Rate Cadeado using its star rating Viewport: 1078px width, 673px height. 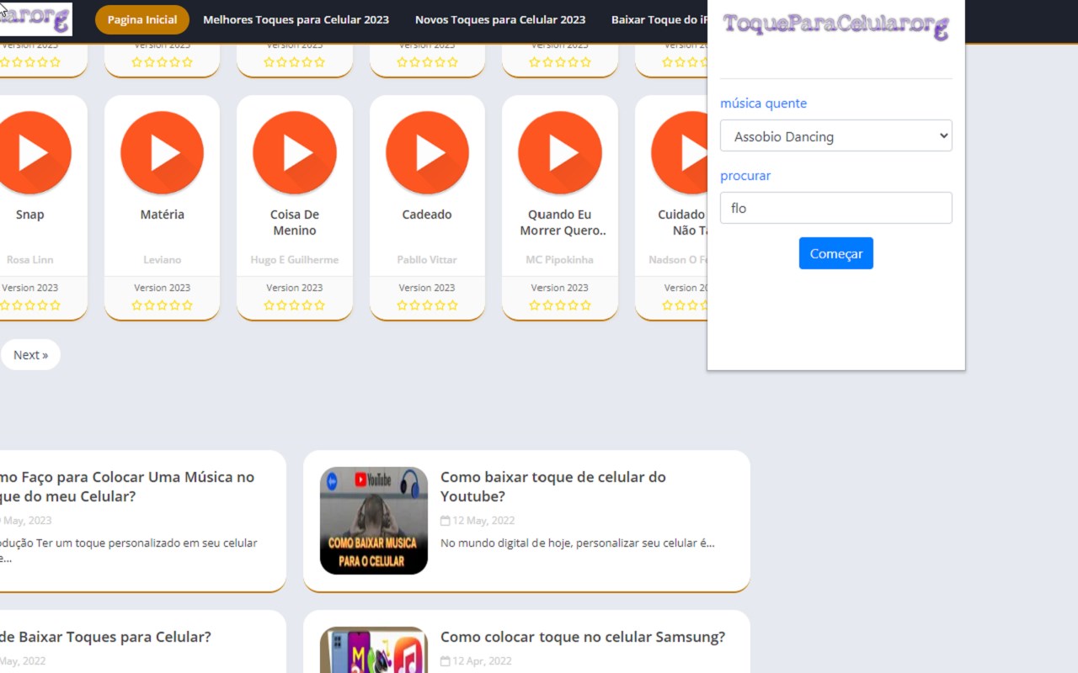click(427, 305)
